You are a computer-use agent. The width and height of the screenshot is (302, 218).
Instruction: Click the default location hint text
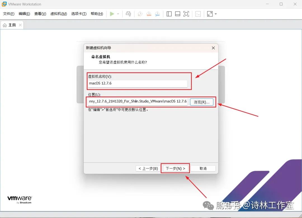point(118,110)
